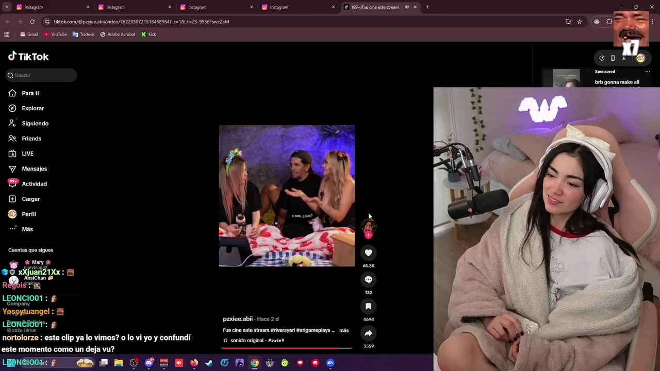
Task: Launch Firefox from the taskbar
Action: tap(194, 363)
